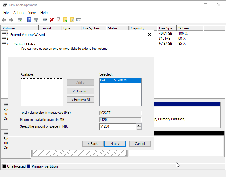Click the space amount in MB field
The height and width of the screenshot is (177, 226).
pyautogui.click(x=118, y=127)
